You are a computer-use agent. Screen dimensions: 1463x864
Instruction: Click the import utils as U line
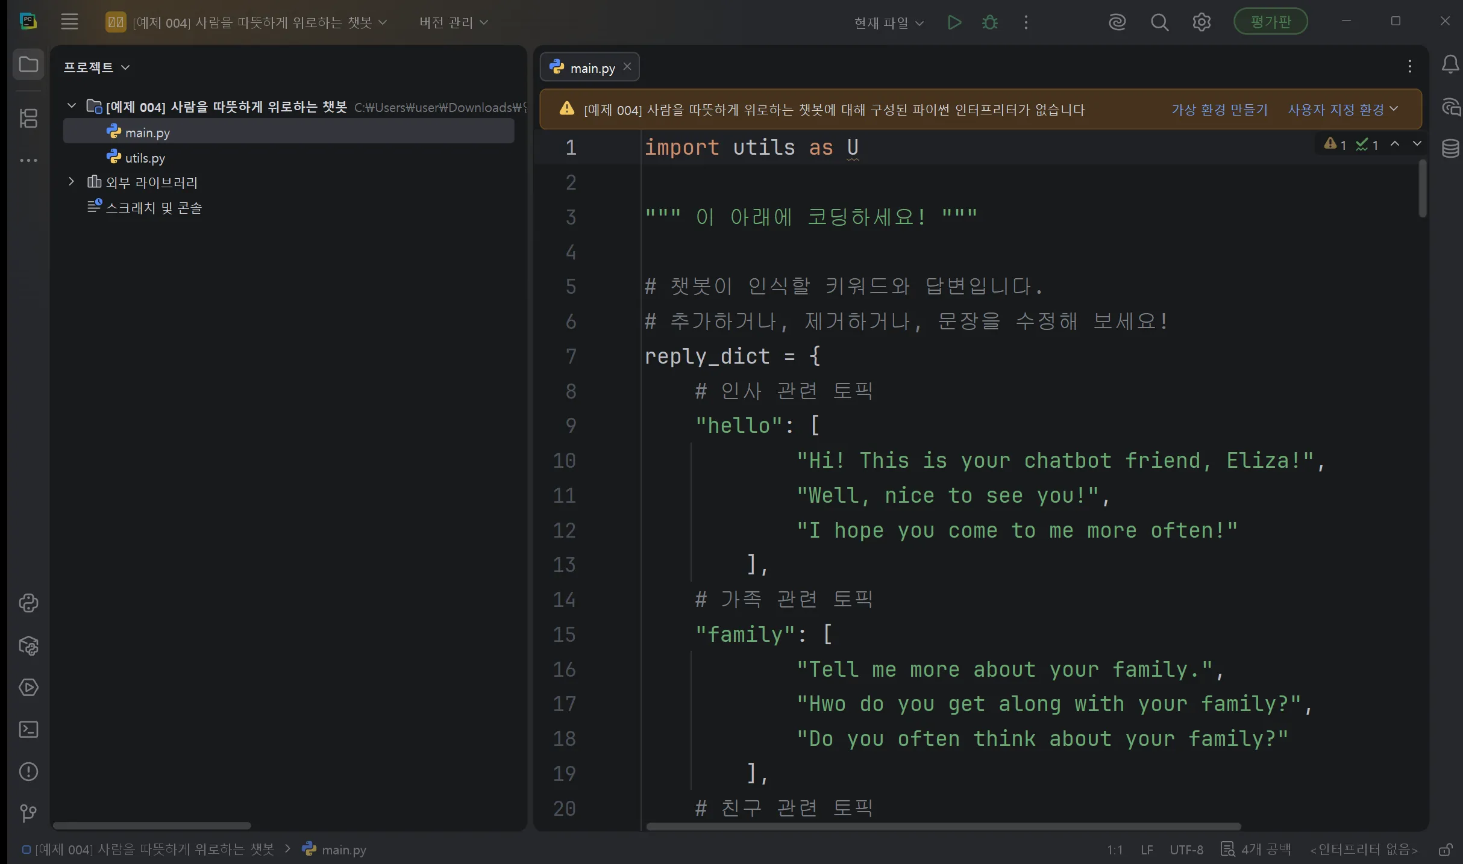pos(751,148)
